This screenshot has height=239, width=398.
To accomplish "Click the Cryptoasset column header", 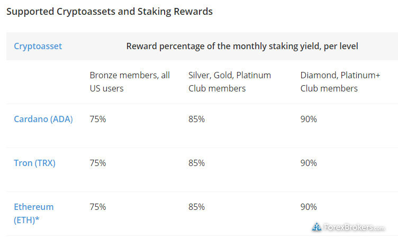I will 38,46.
